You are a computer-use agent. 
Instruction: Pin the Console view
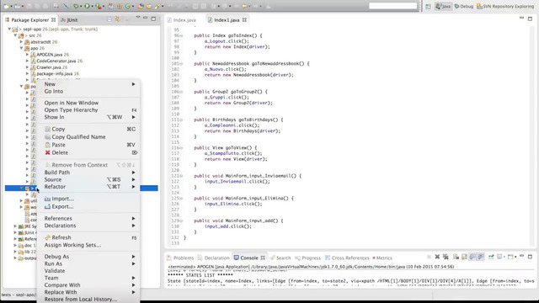coord(491,257)
